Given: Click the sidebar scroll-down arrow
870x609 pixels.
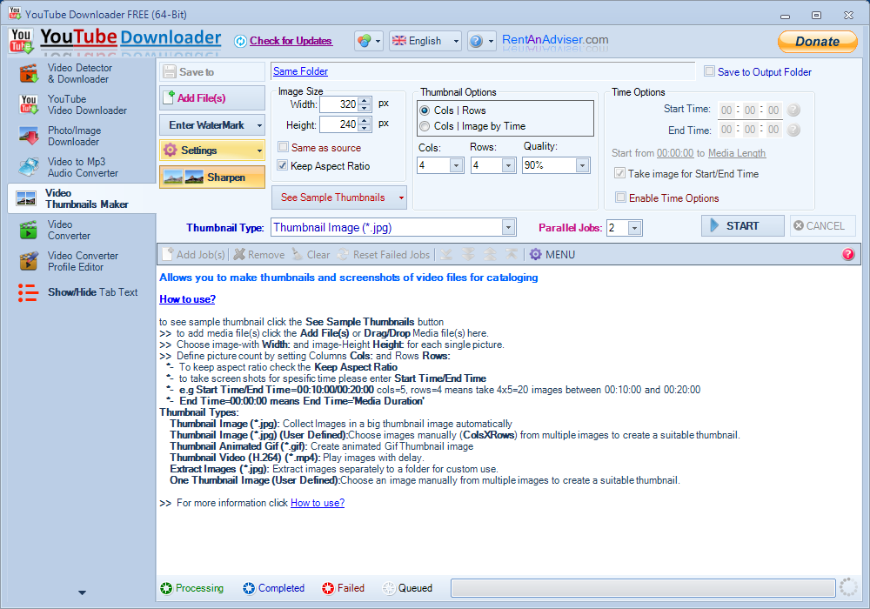Looking at the screenshot, I should [82, 592].
